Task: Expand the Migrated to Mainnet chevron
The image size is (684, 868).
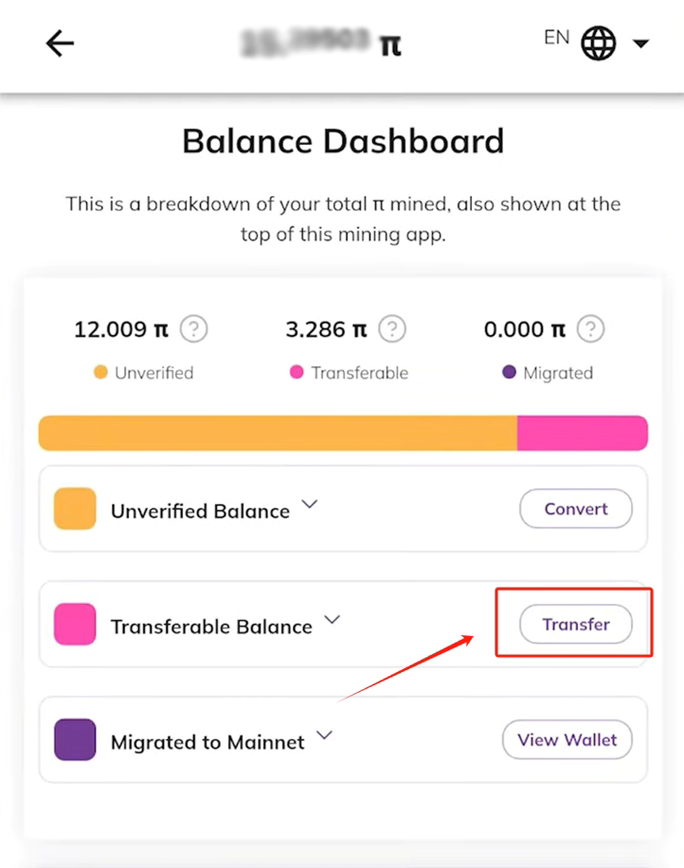Action: tap(325, 735)
